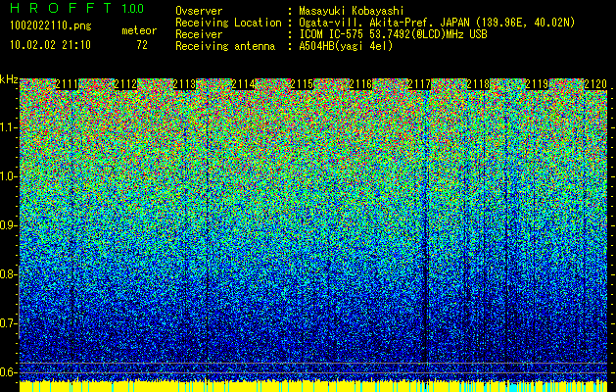Click the 1.1 kHz axis label
Viewport: 616px width, 392px height.
click(x=9, y=127)
